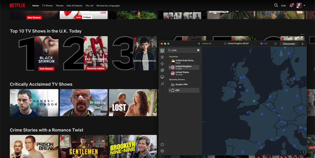Click the globe icon beside United Kingdom #2337
Image resolution: width=315 pixels, height=158 pixels.
click(225, 44)
